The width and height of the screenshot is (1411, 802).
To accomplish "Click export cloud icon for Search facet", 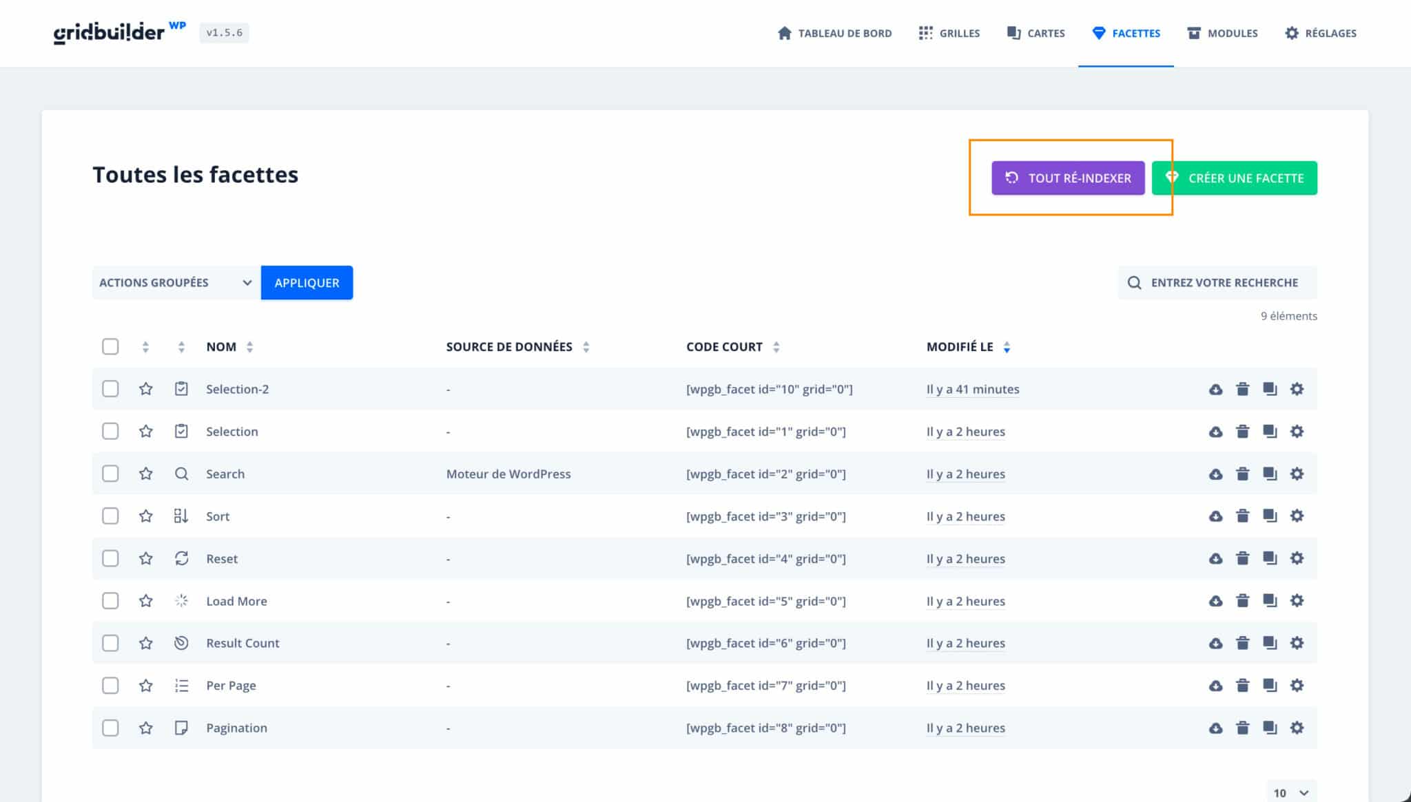I will coord(1215,474).
